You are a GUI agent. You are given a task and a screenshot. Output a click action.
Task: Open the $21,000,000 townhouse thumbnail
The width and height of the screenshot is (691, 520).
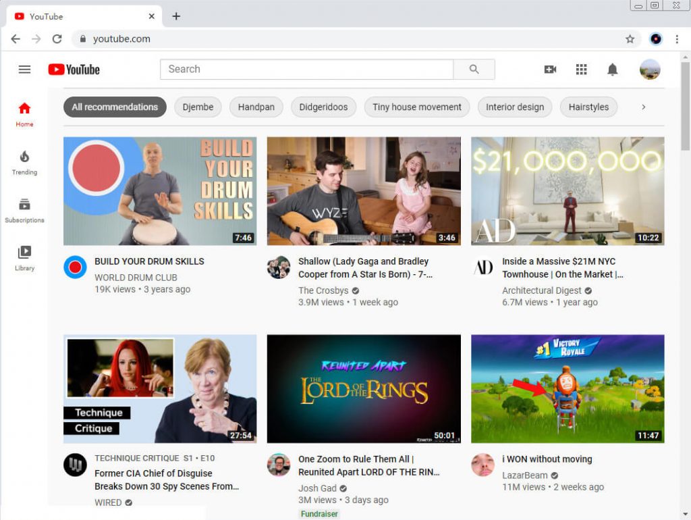[568, 191]
